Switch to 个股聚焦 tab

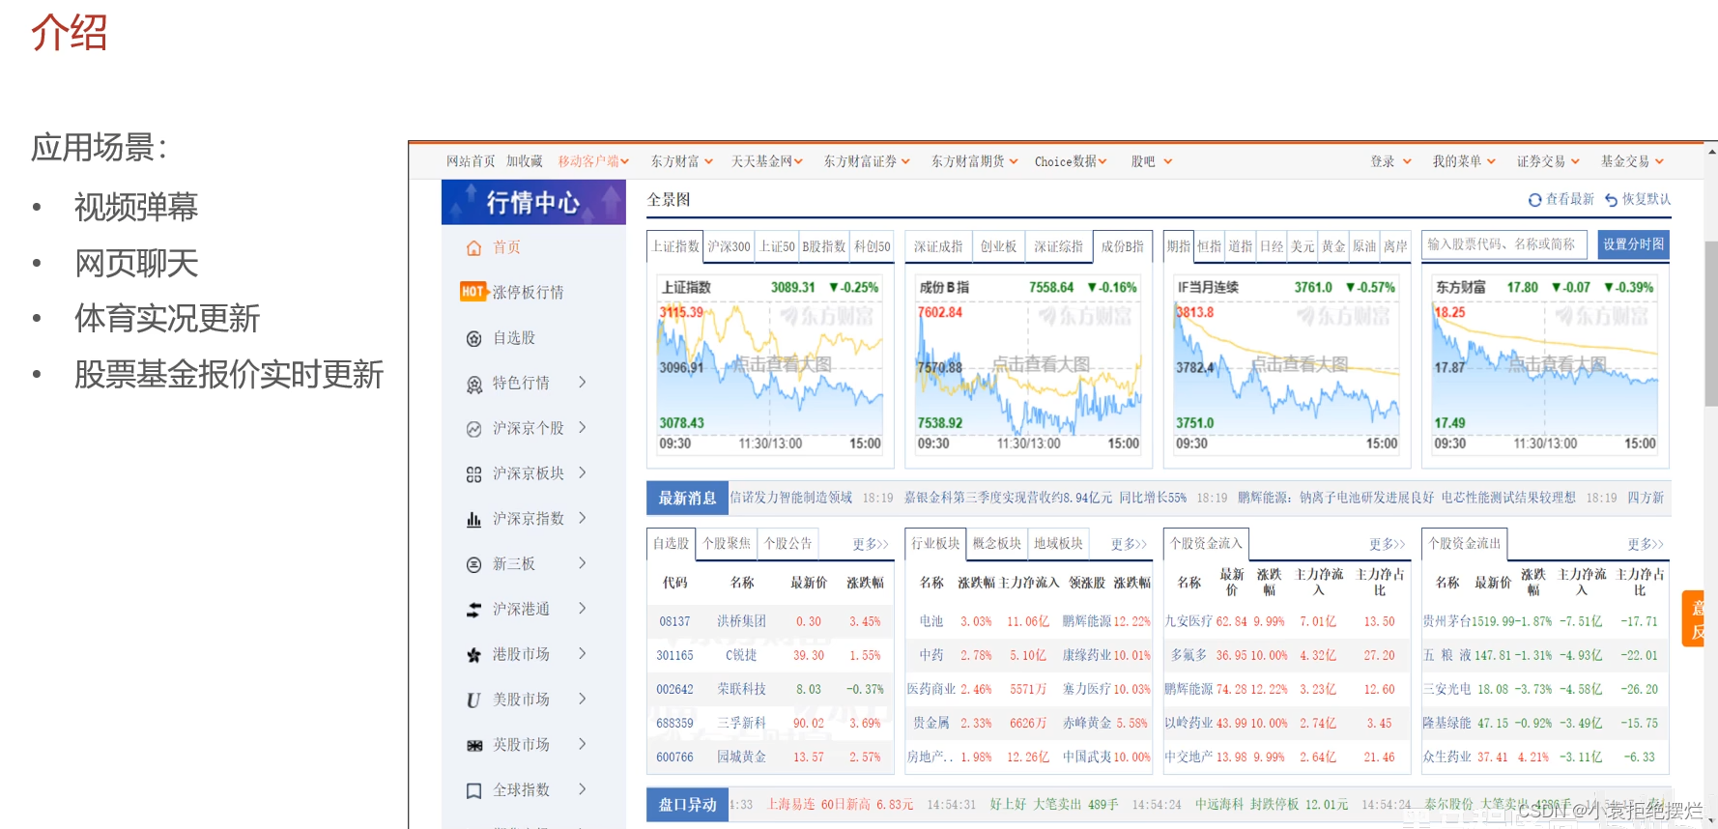click(x=727, y=544)
